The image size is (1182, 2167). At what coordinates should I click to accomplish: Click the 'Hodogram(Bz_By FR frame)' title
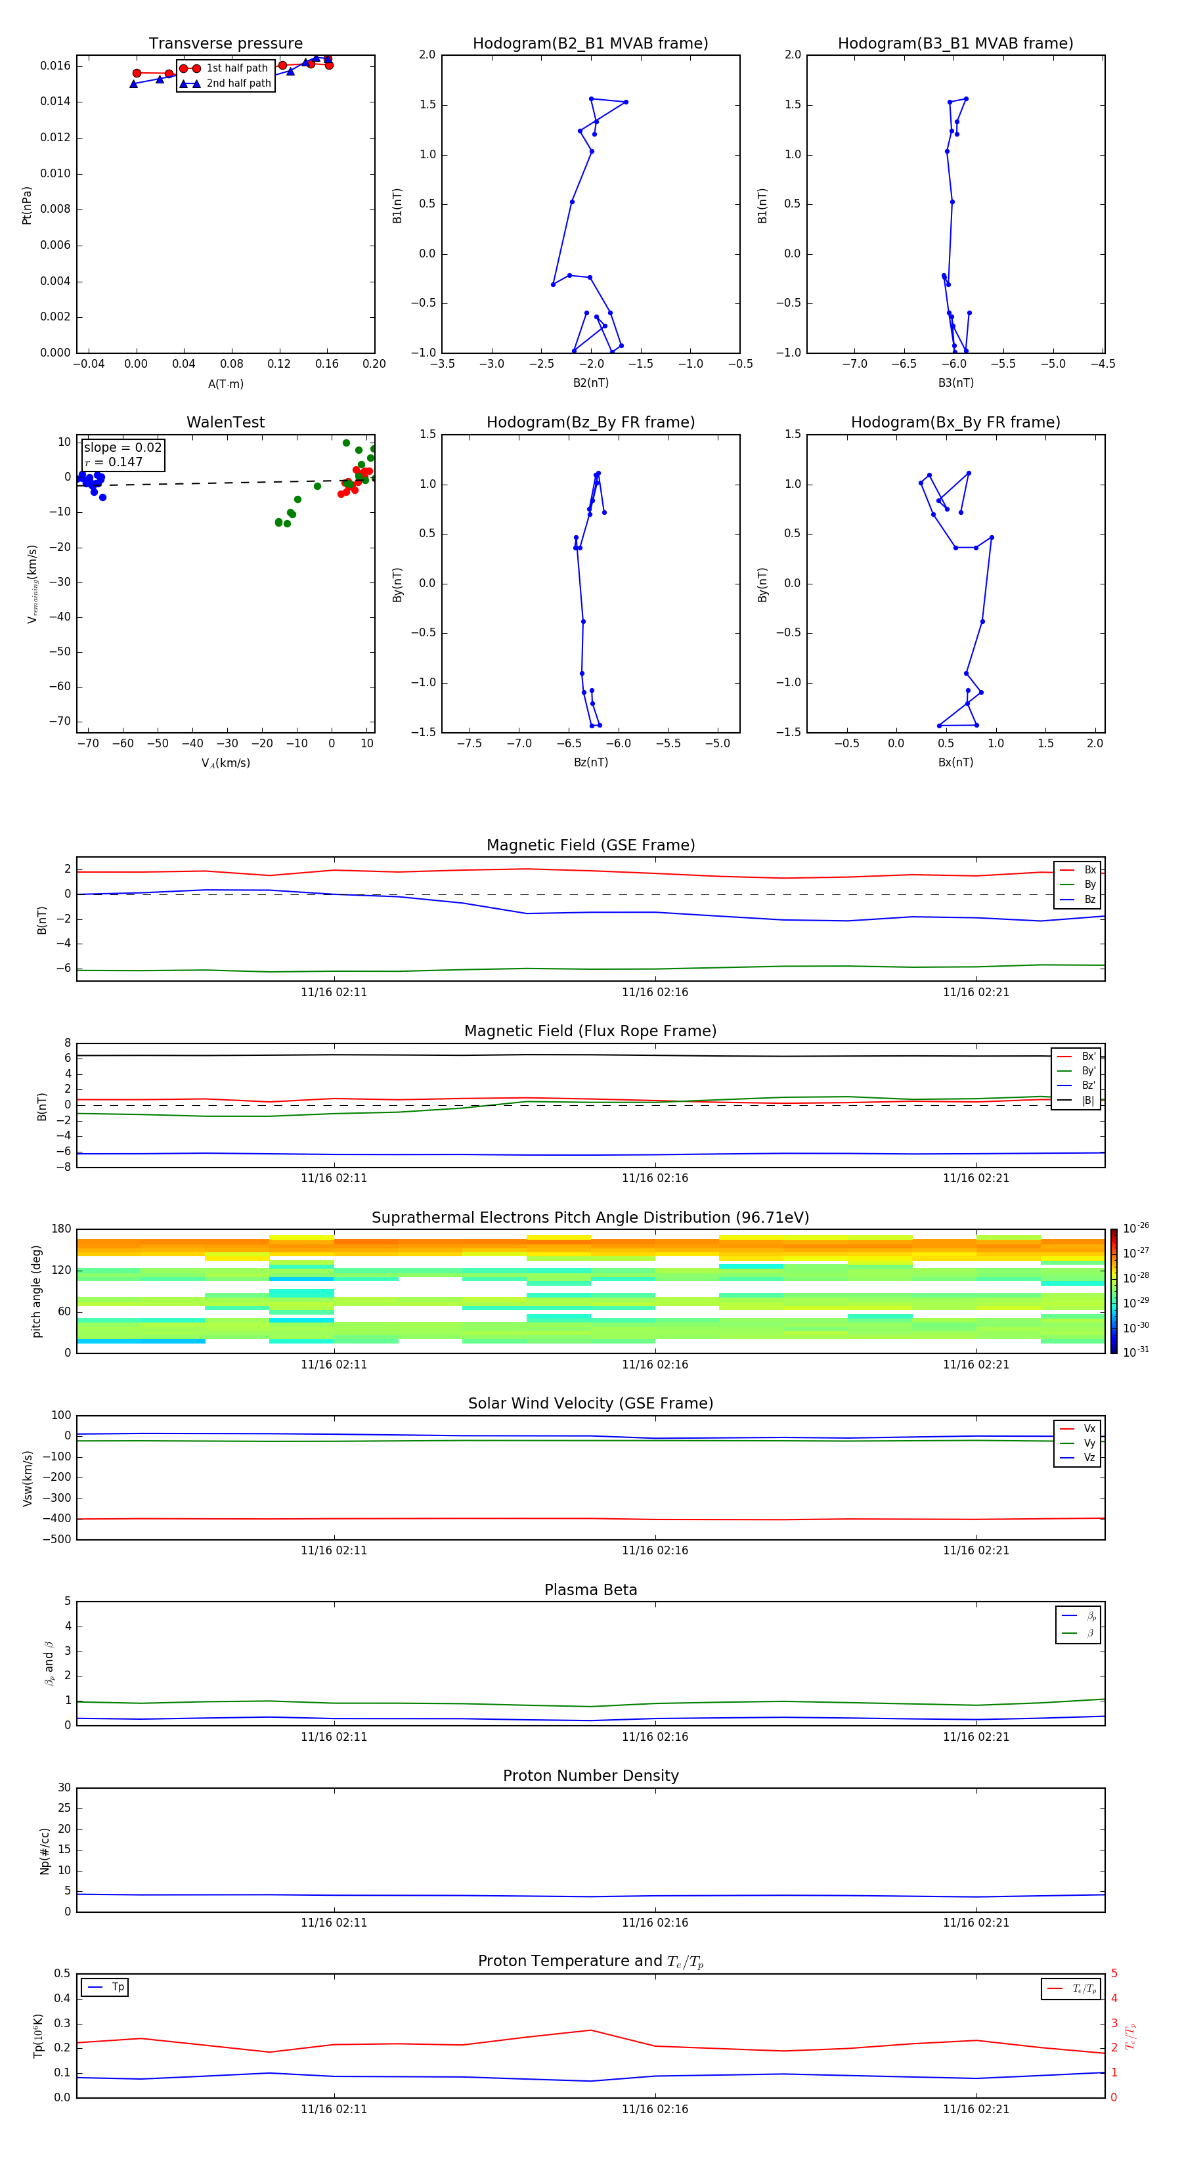click(x=590, y=422)
